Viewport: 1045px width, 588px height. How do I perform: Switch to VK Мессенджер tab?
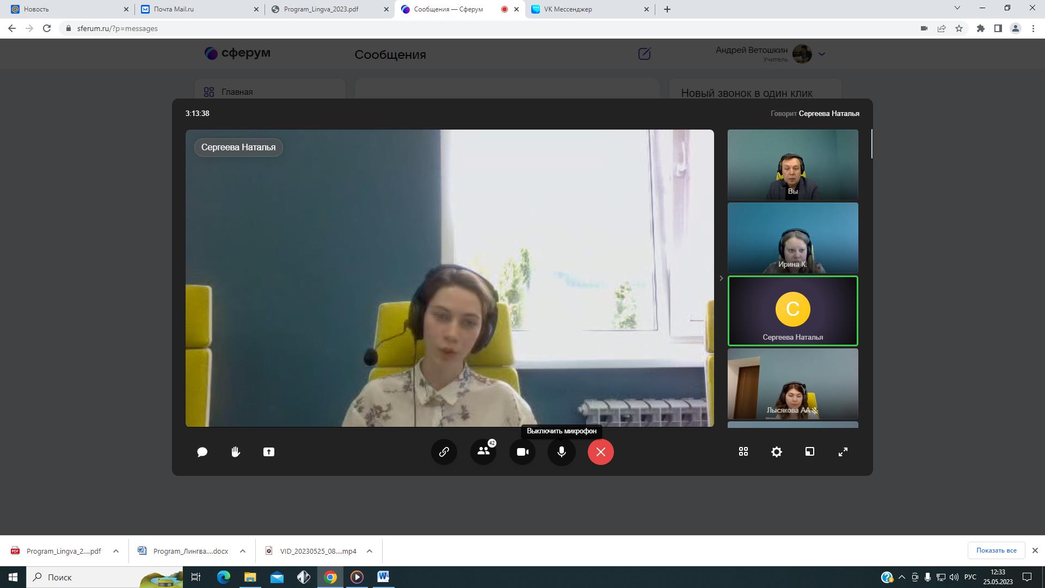tap(568, 9)
